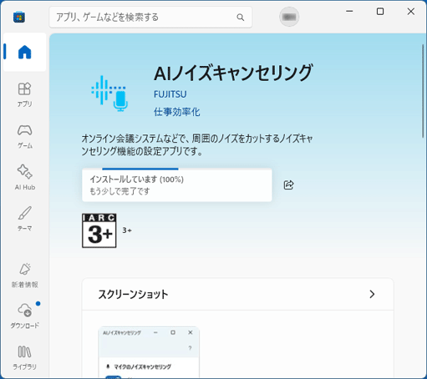Viewport: 427px width, 379px height.
Task: Open the ダウンロード page
Action: 24,316
